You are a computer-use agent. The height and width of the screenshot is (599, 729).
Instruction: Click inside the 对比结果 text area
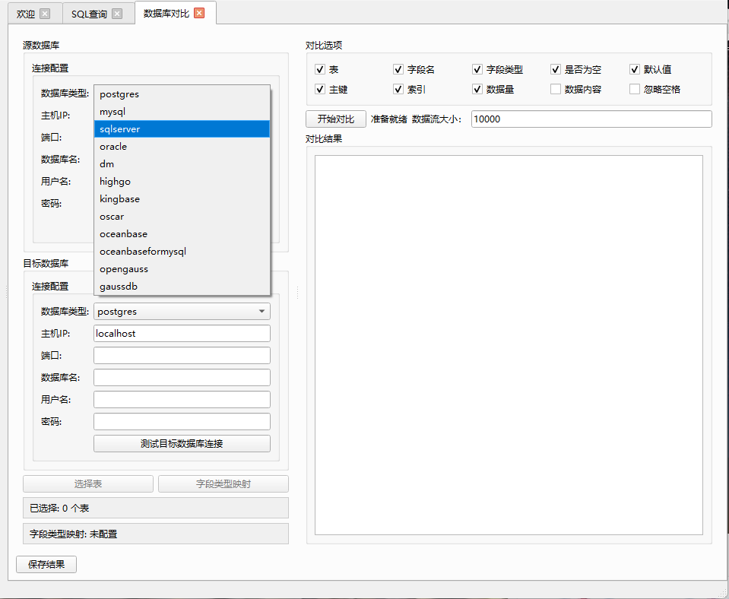tap(509, 345)
